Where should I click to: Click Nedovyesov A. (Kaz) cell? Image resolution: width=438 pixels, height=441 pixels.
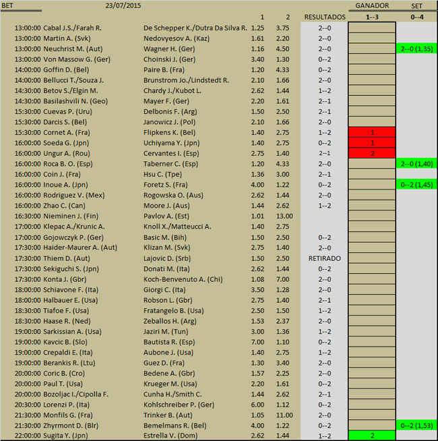click(177, 38)
